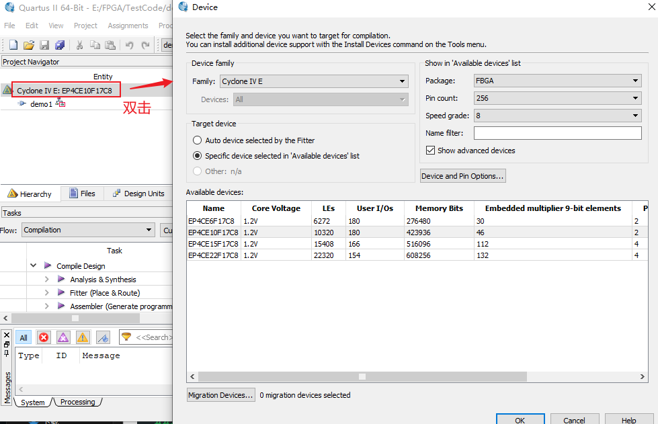Expand the Analysis & Synthesis task

[46, 279]
